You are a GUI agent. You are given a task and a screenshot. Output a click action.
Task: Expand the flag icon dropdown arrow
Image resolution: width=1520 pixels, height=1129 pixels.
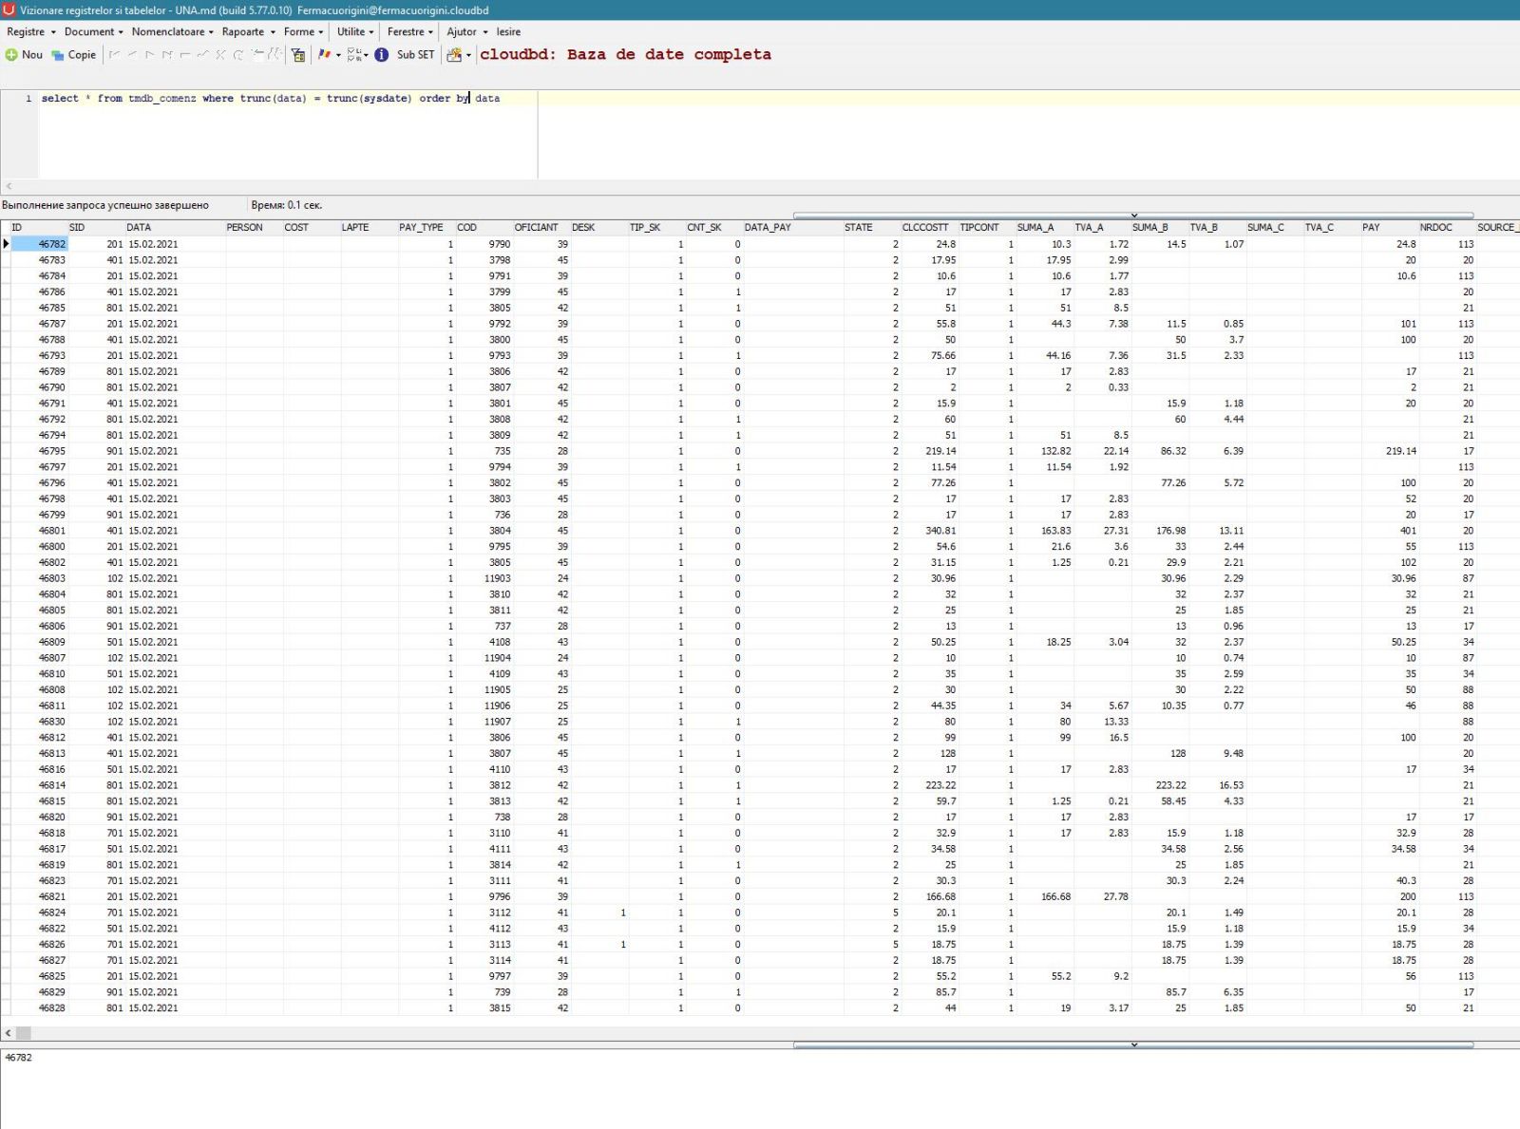(338, 55)
